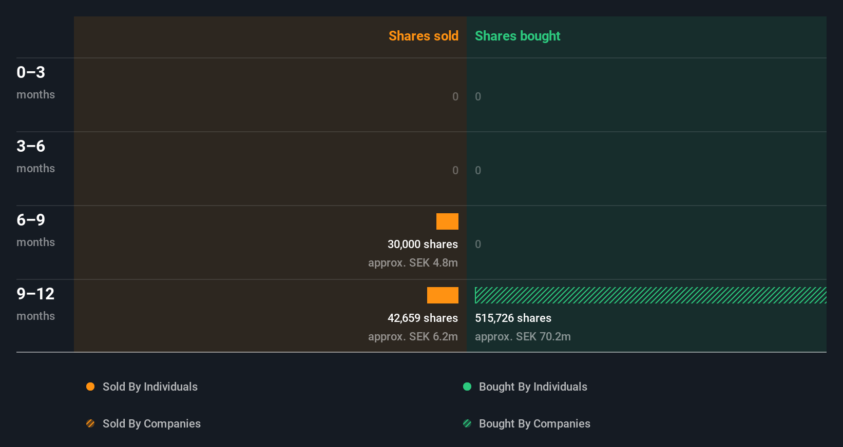This screenshot has width=843, height=447.
Task: Click the striped Bought By Companies legend icon
Action: click(467, 423)
